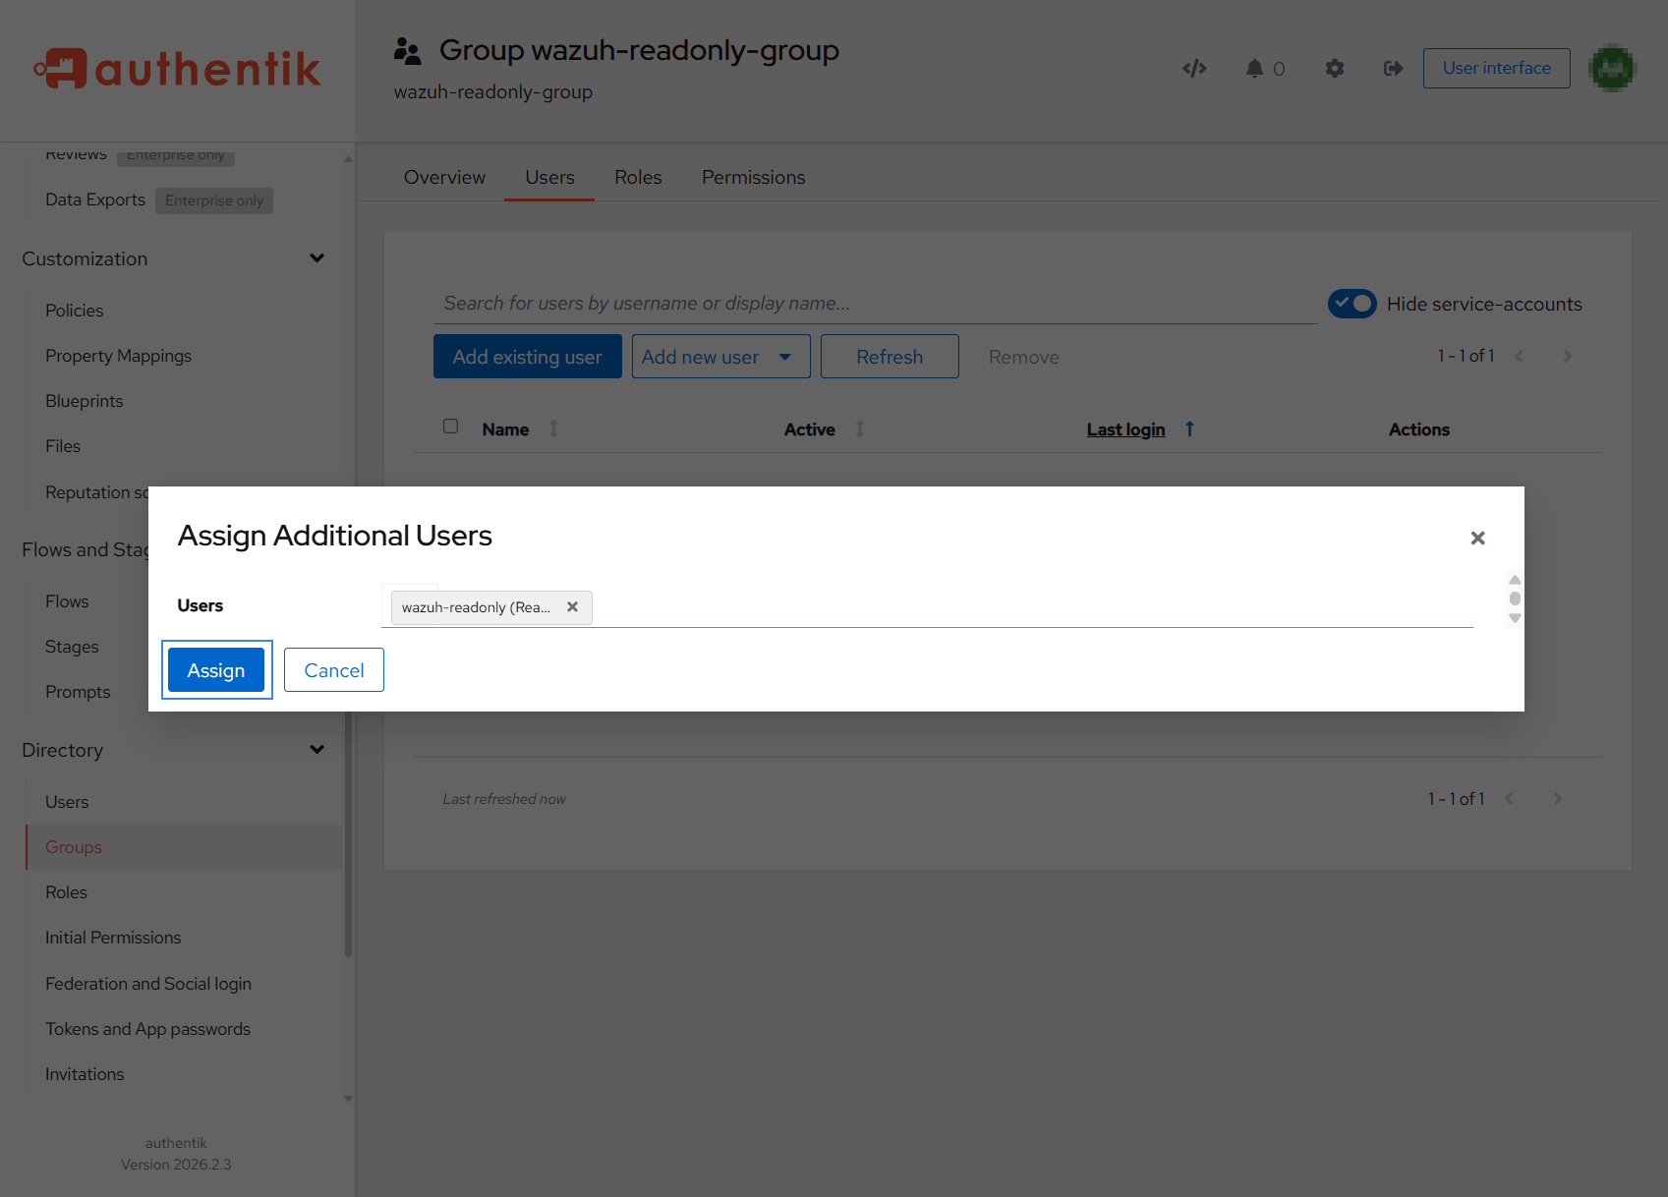The width and height of the screenshot is (1668, 1197).
Task: Click the group icon beside the title
Action: pos(407,50)
